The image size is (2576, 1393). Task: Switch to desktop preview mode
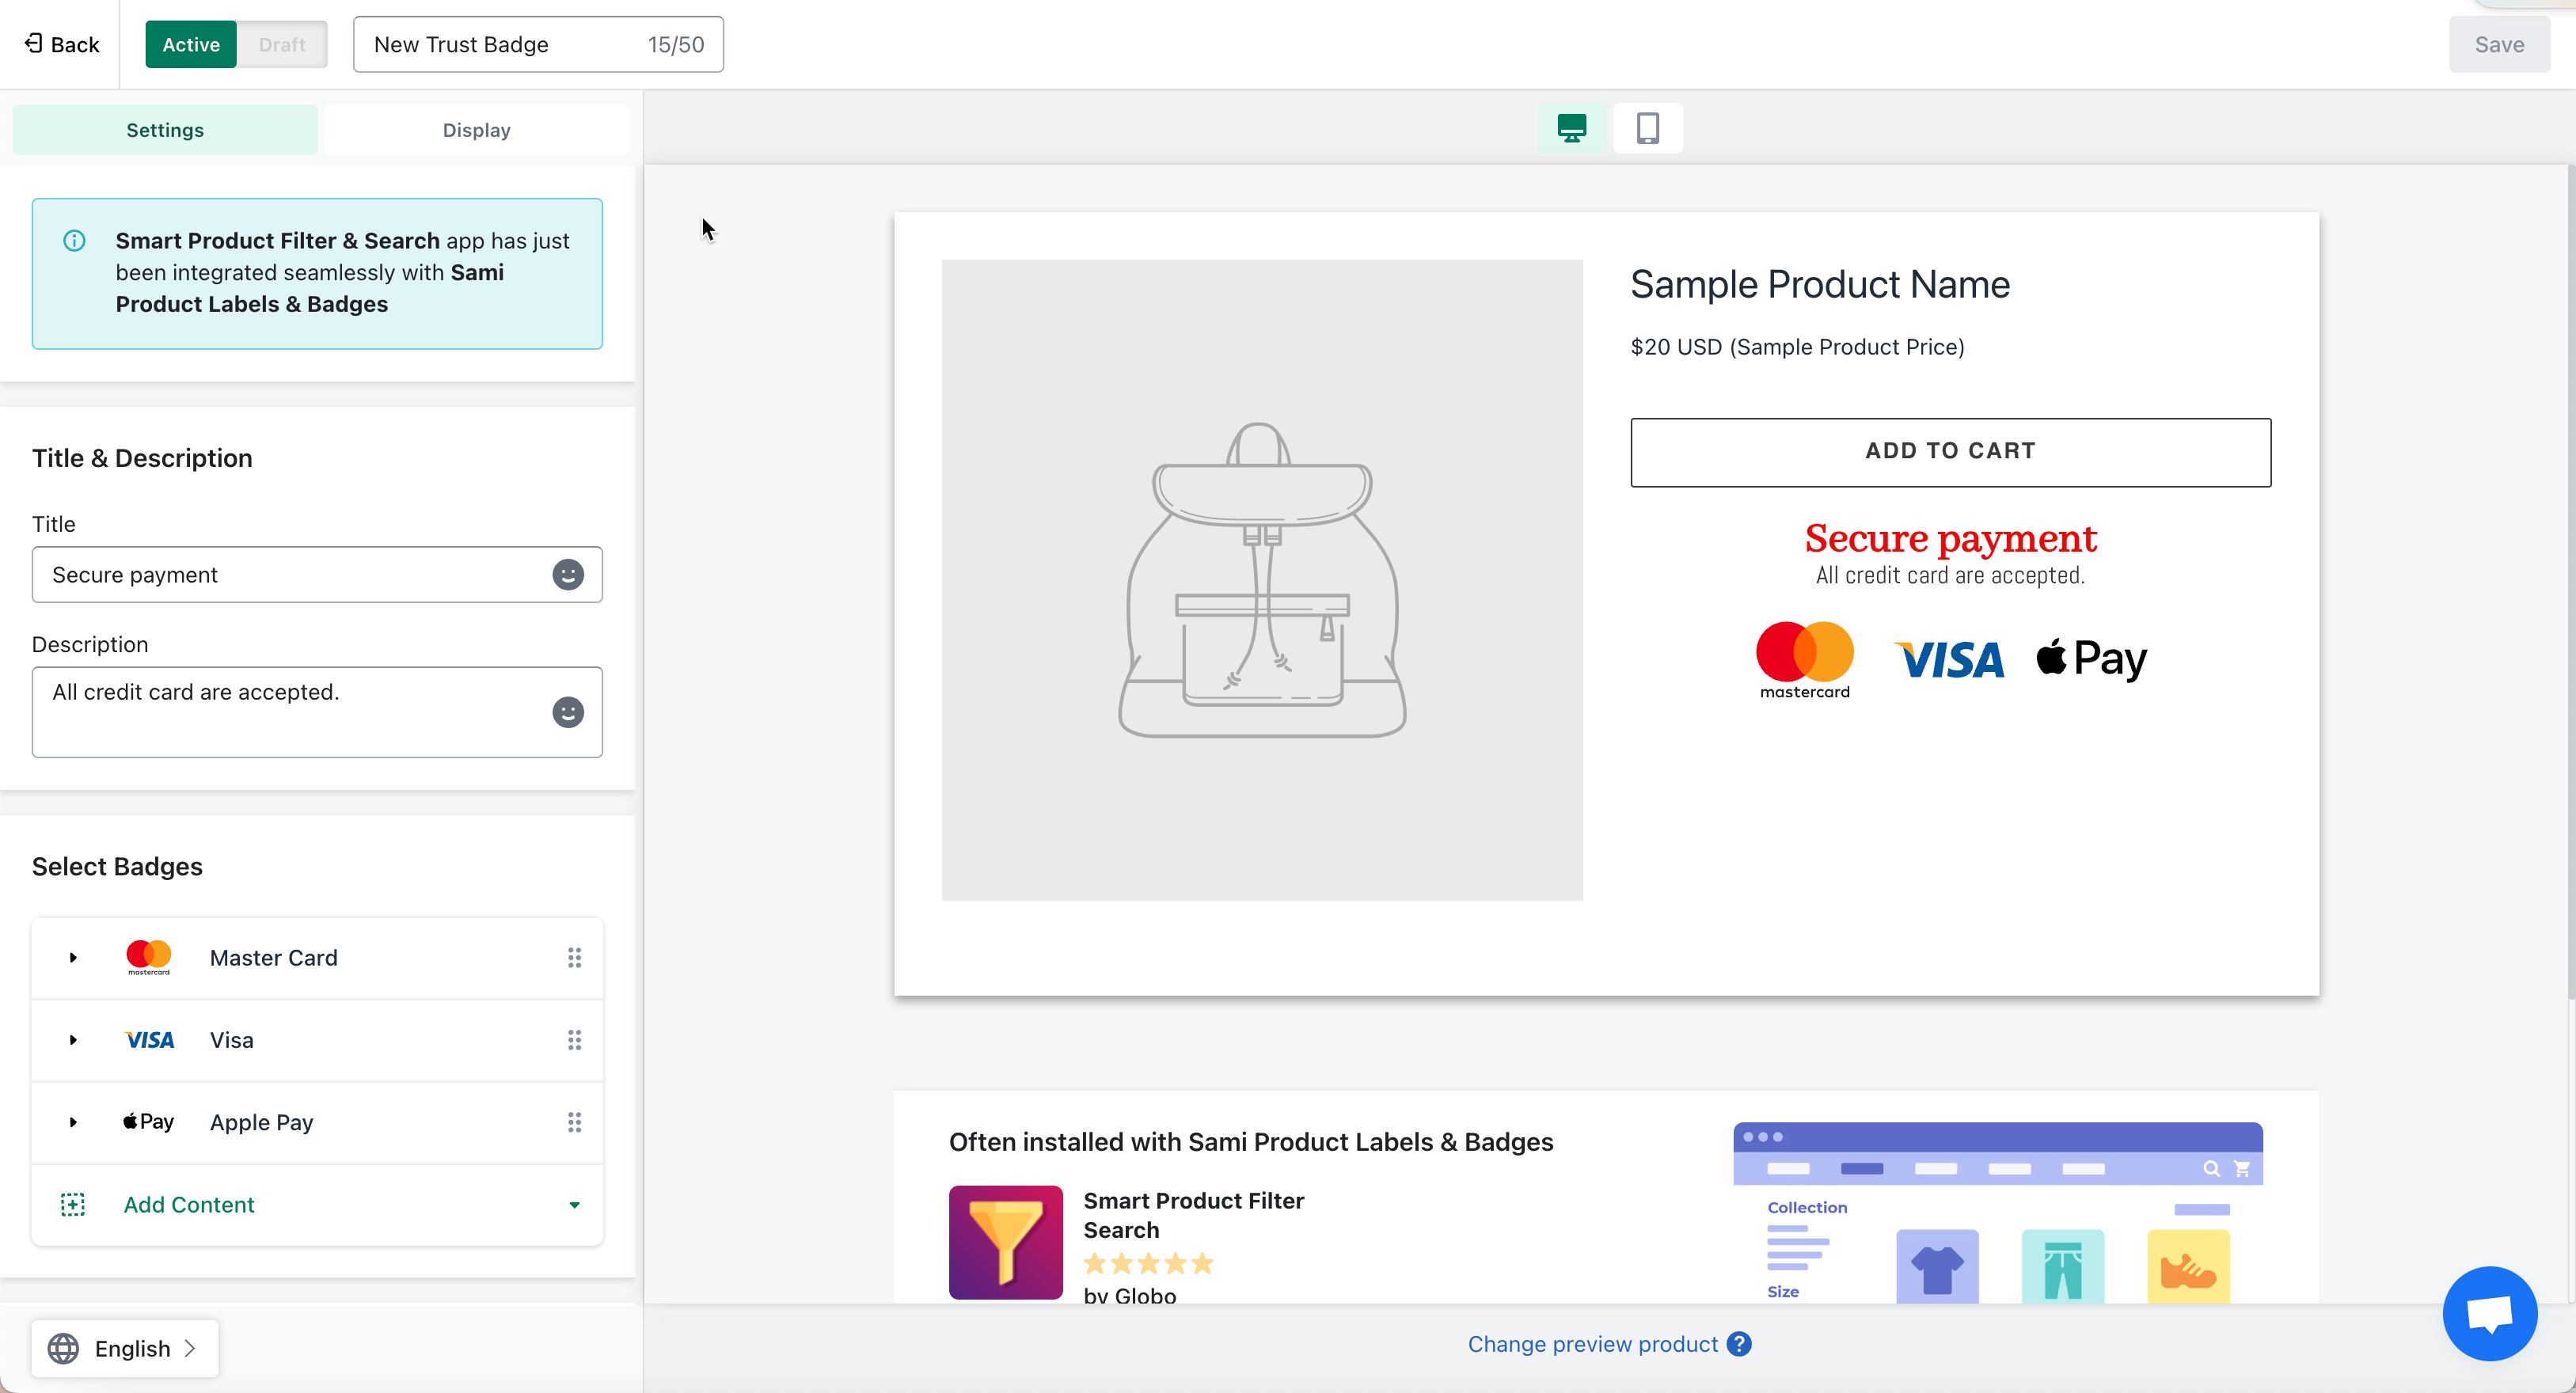(x=1572, y=128)
